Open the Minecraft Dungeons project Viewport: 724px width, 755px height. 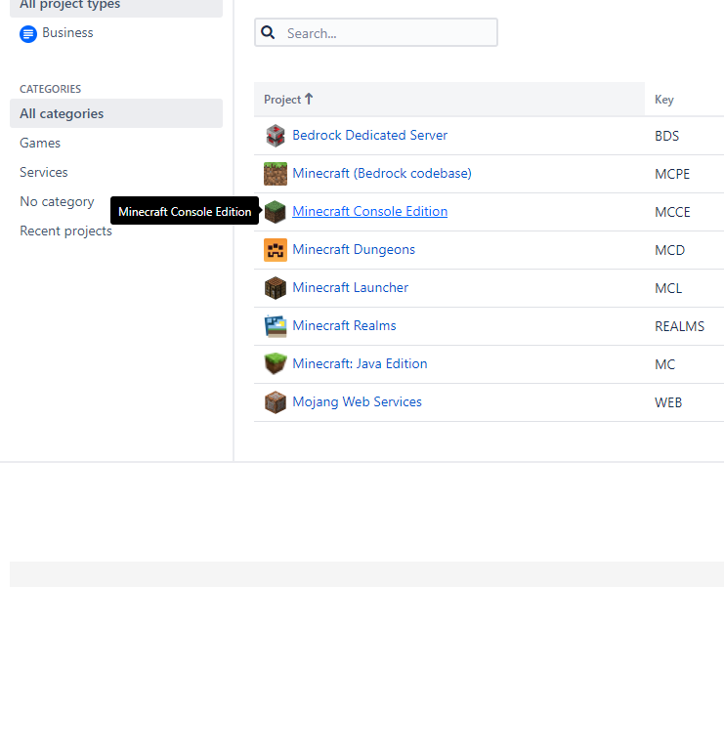point(354,249)
